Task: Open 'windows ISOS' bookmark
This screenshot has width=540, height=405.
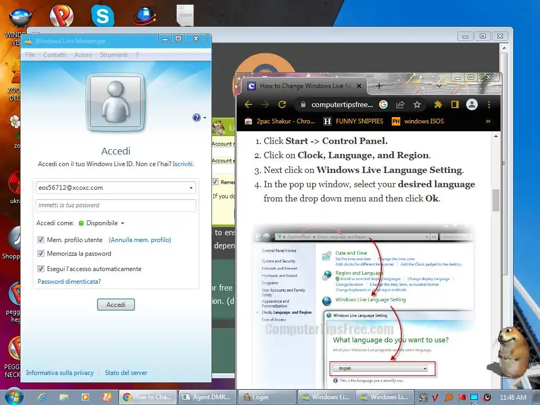Action: [x=418, y=121]
